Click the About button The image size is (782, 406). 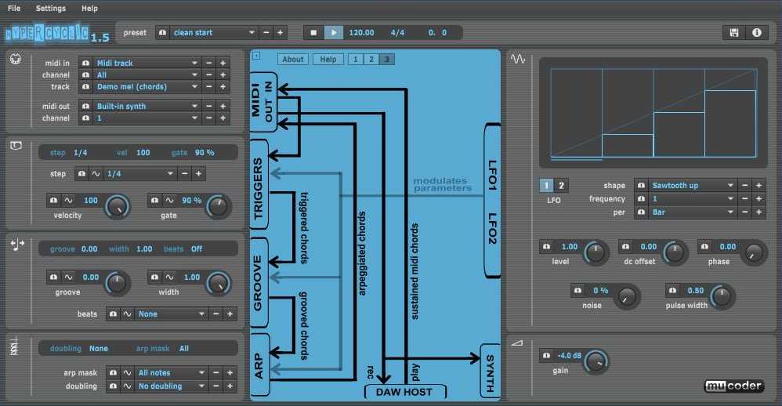tap(293, 60)
